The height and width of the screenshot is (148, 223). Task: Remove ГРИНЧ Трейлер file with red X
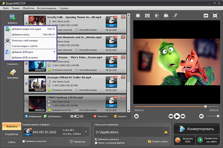(x=123, y=97)
